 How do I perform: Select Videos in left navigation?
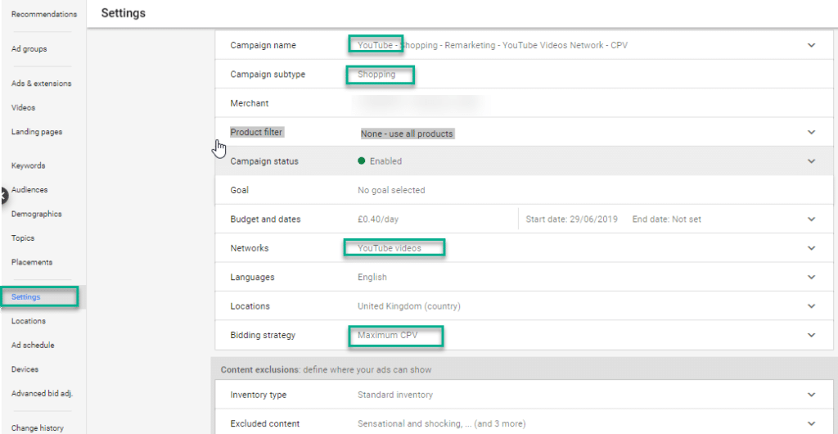pos(23,107)
